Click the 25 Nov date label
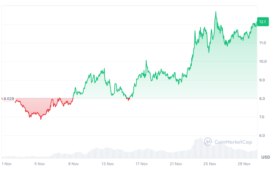The image size is (274, 170). click(x=210, y=164)
